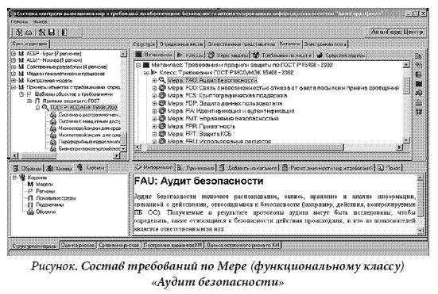Viewport: 438px width, 294px height.
Task: Click the Корзина basket icon in the lower tree
Action: click(x=22, y=178)
